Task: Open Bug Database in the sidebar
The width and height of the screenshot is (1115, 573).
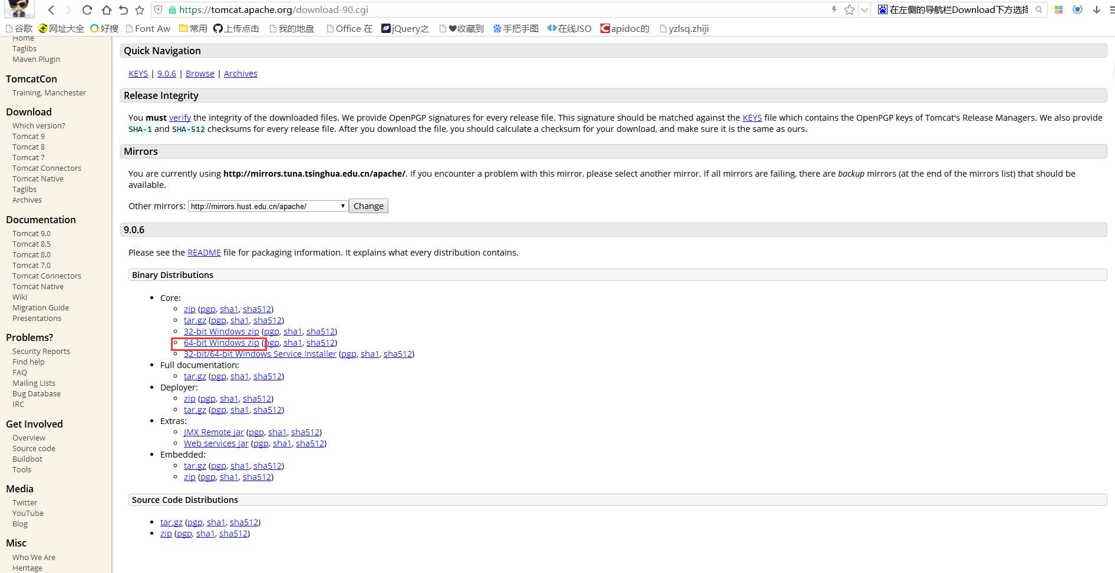Action: coord(37,393)
